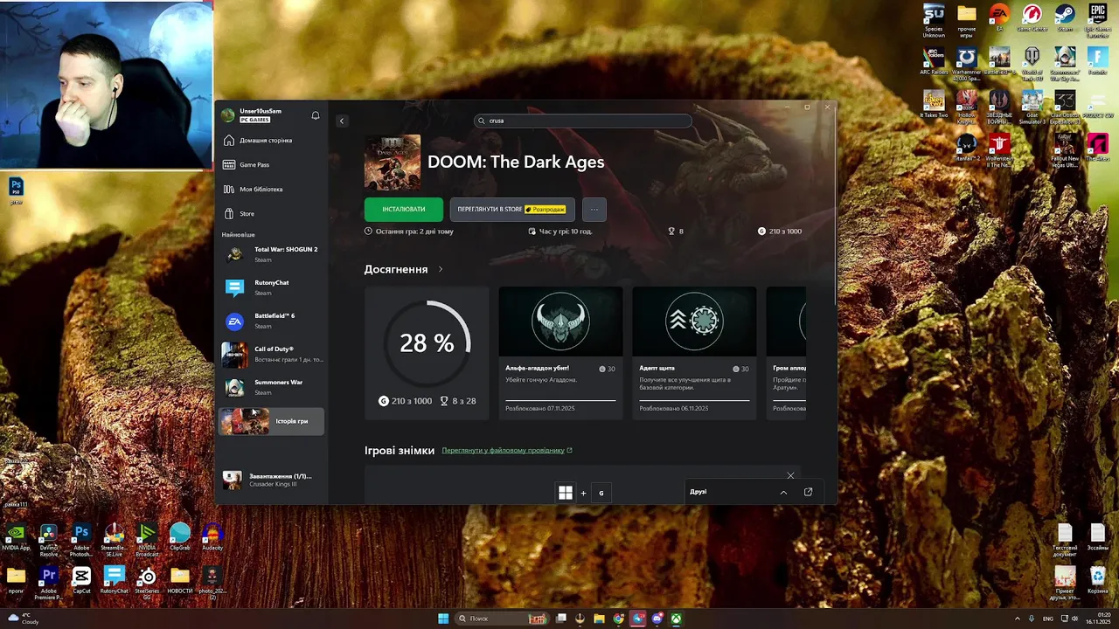Expand the Досягнення section chevron
Screen dimensions: 1119x629
click(x=441, y=269)
